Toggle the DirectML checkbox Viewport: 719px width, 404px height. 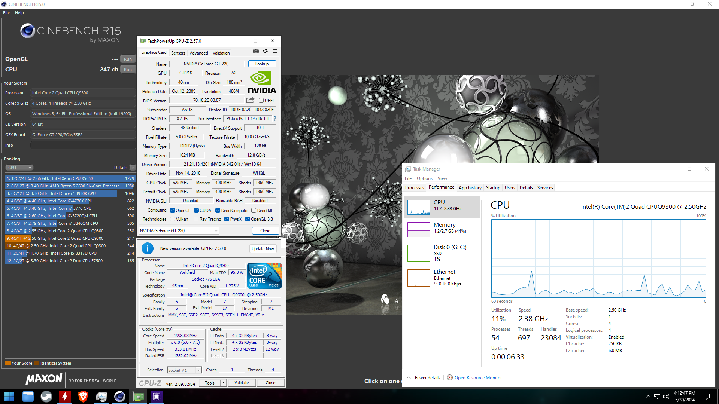point(254,211)
